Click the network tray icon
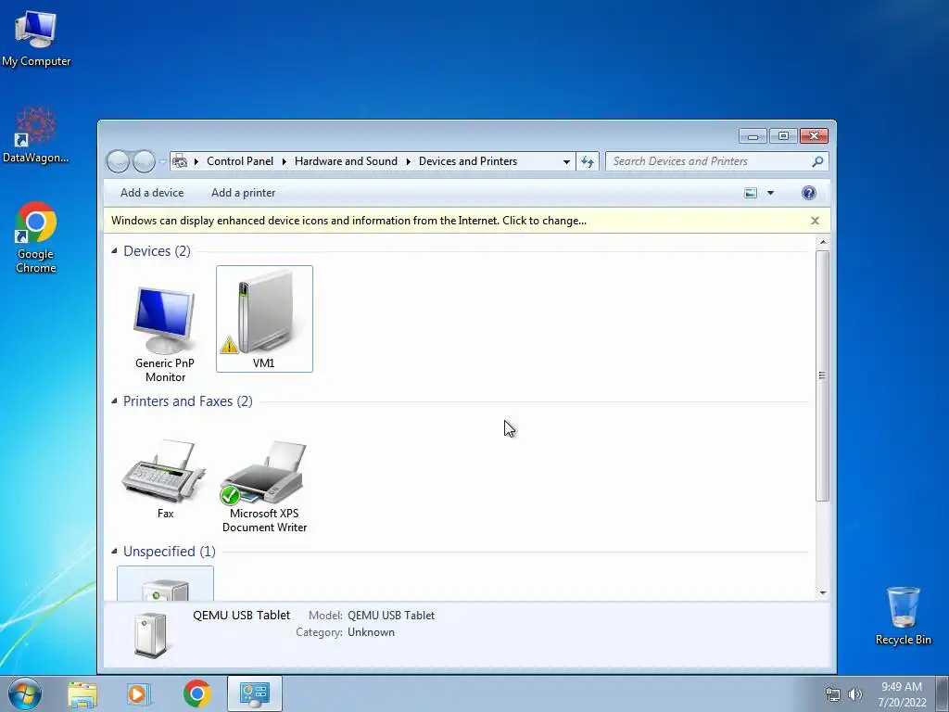The width and height of the screenshot is (949, 712). (x=833, y=694)
